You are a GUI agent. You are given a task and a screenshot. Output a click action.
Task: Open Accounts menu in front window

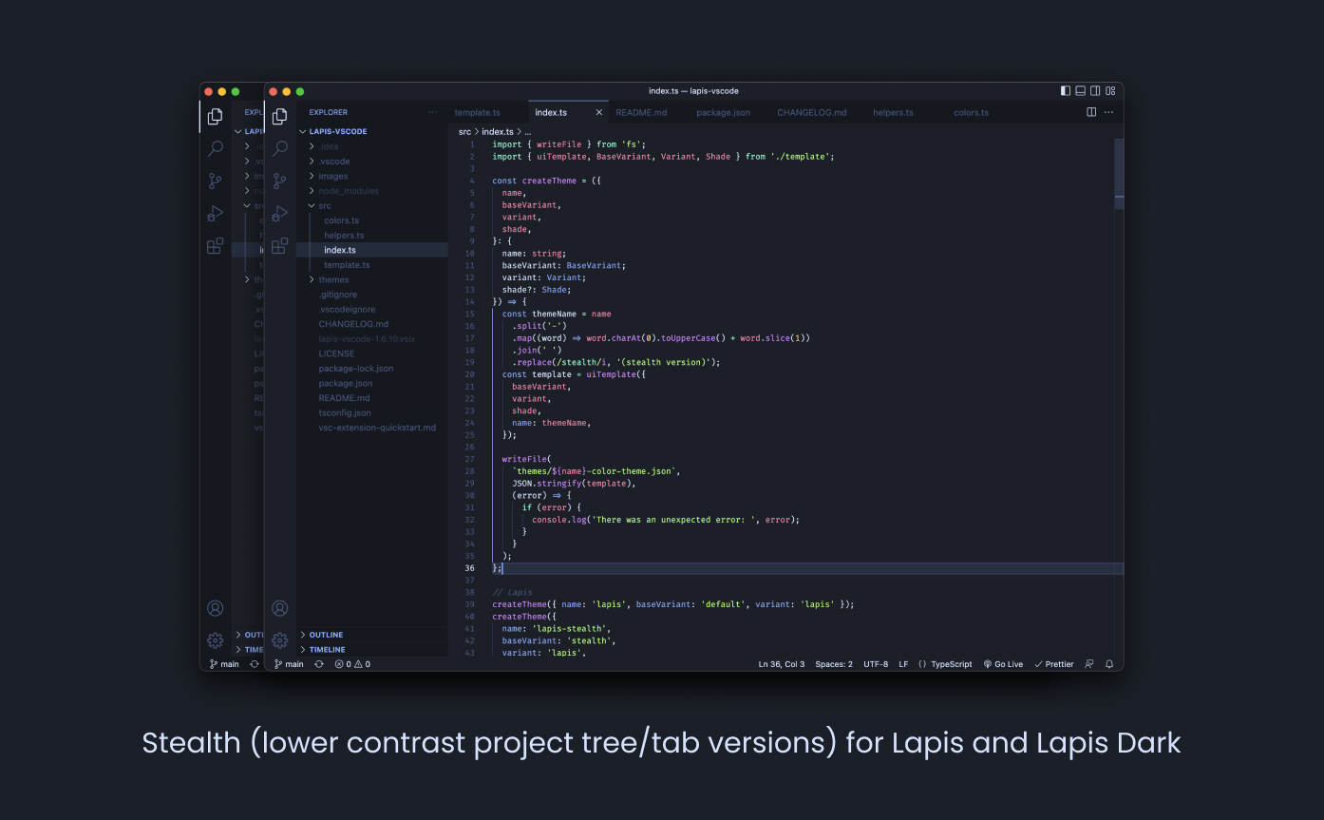pos(279,608)
